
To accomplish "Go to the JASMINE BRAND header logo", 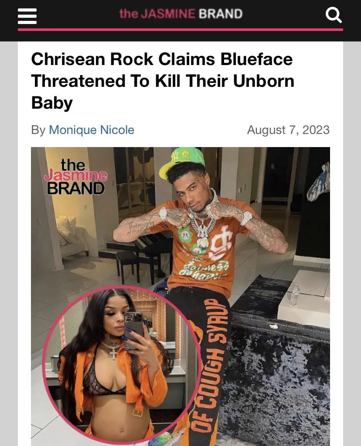I will coord(181,14).
